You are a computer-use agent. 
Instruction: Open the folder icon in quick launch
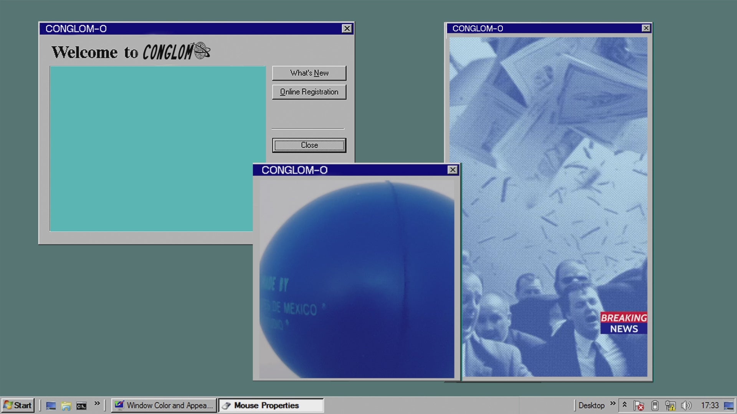[66, 406]
